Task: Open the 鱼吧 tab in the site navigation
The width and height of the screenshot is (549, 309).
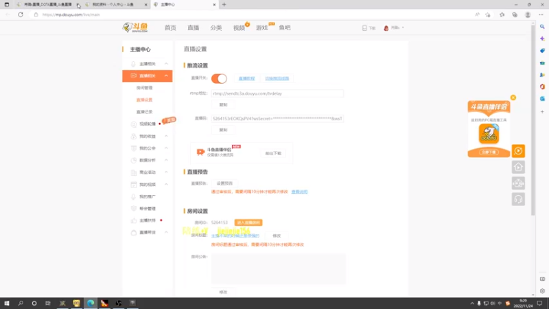Action: [285, 27]
